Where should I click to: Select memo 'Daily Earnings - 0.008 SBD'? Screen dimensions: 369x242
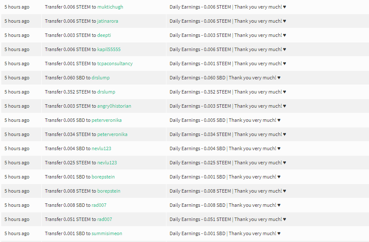[197, 205]
